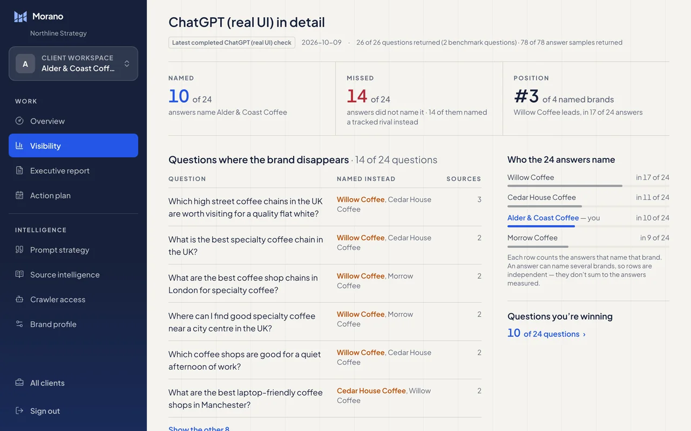The height and width of the screenshot is (431, 691).
Task: Open the Overview page
Action: coord(73,121)
